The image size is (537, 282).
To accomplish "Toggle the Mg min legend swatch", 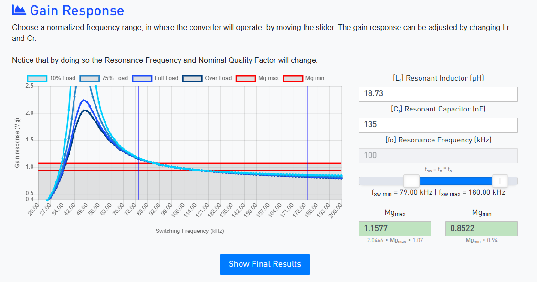I will (x=293, y=78).
